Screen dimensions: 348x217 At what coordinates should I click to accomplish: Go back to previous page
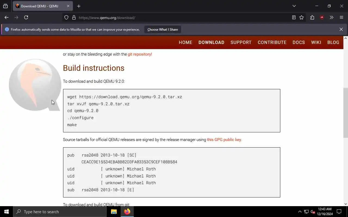[7, 17]
